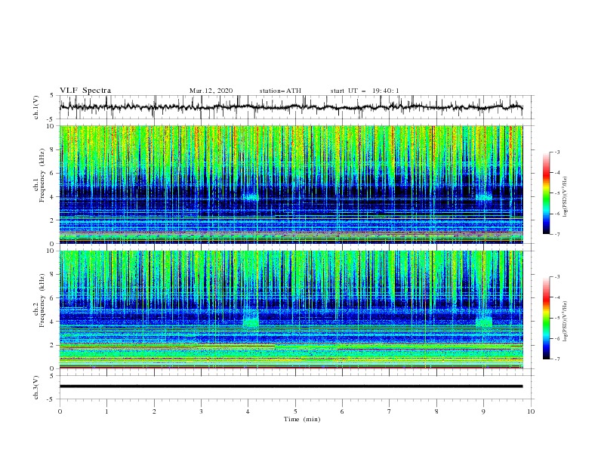
Task: Click the "station=ATH" header text
Action: (x=280, y=91)
